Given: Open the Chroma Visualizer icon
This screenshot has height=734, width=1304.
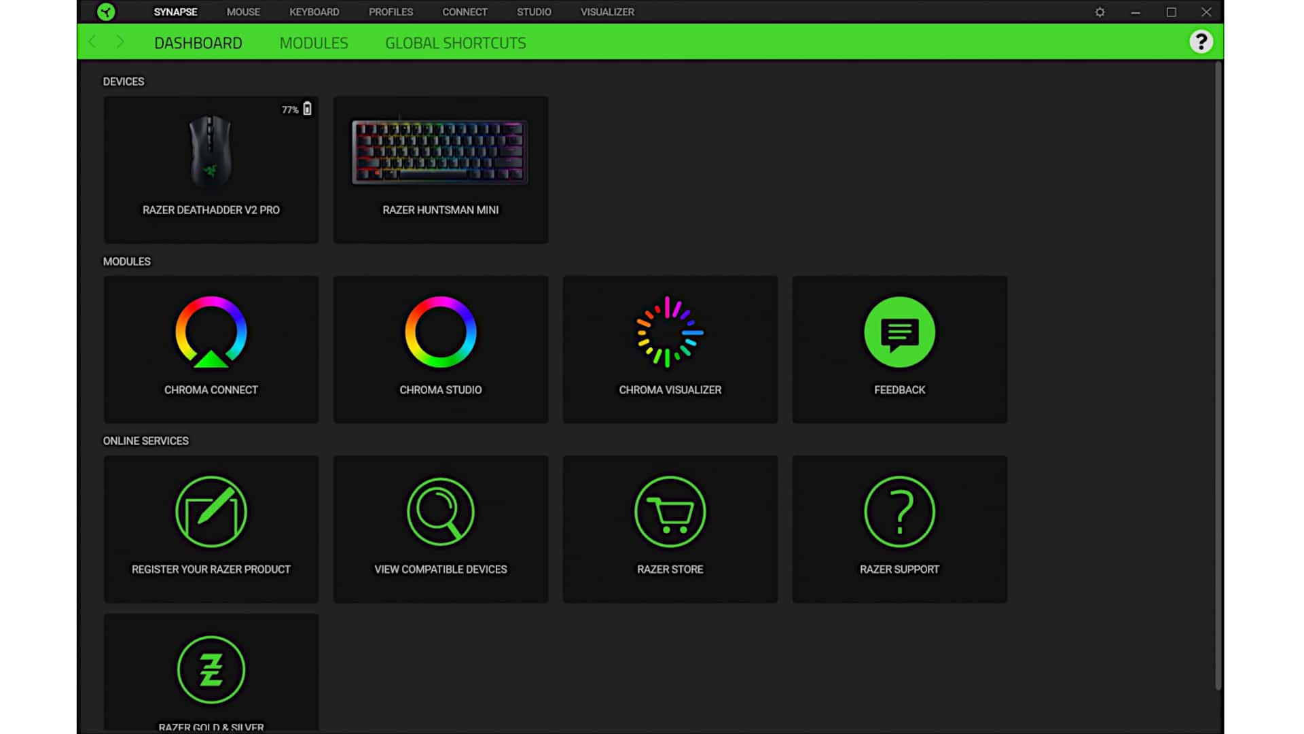Looking at the screenshot, I should coord(670,332).
